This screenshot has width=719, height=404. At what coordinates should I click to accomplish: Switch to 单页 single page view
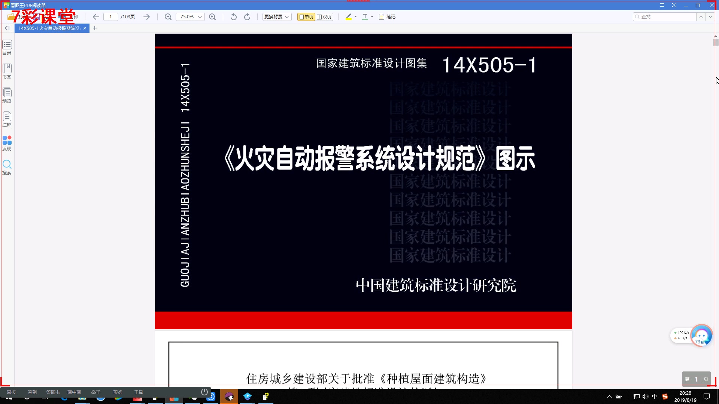tap(306, 17)
